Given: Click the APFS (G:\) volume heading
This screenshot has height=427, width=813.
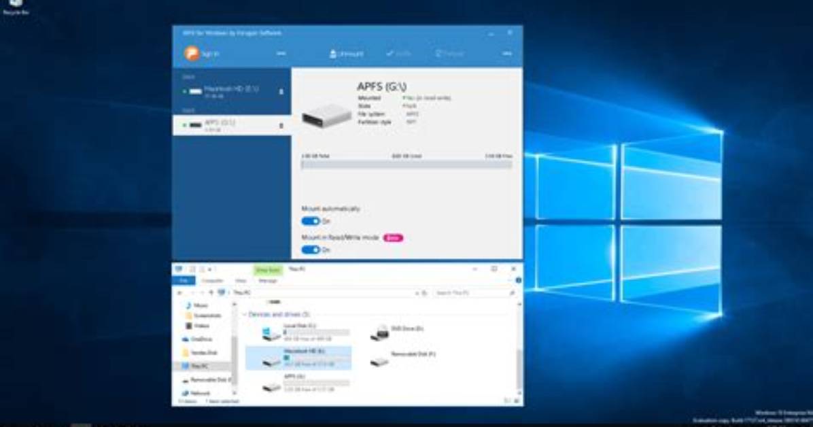Looking at the screenshot, I should (x=382, y=86).
